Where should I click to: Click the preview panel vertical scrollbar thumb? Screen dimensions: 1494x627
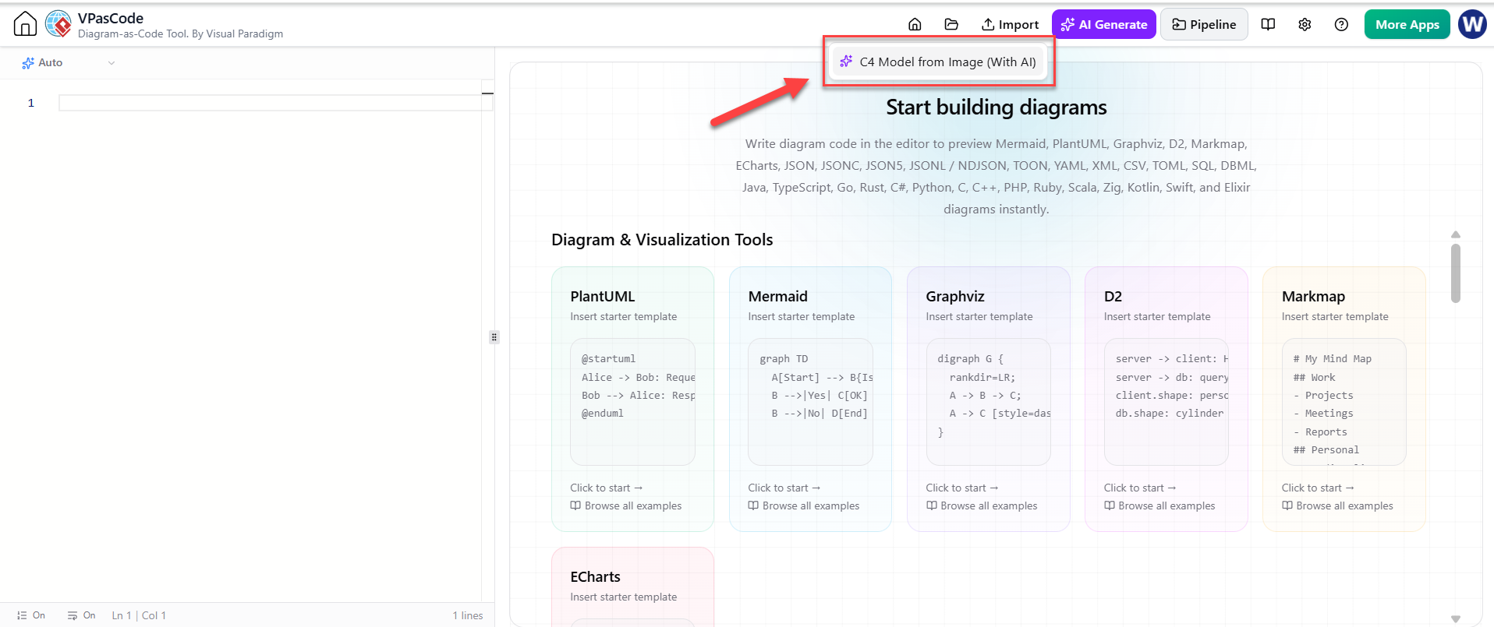1455,273
